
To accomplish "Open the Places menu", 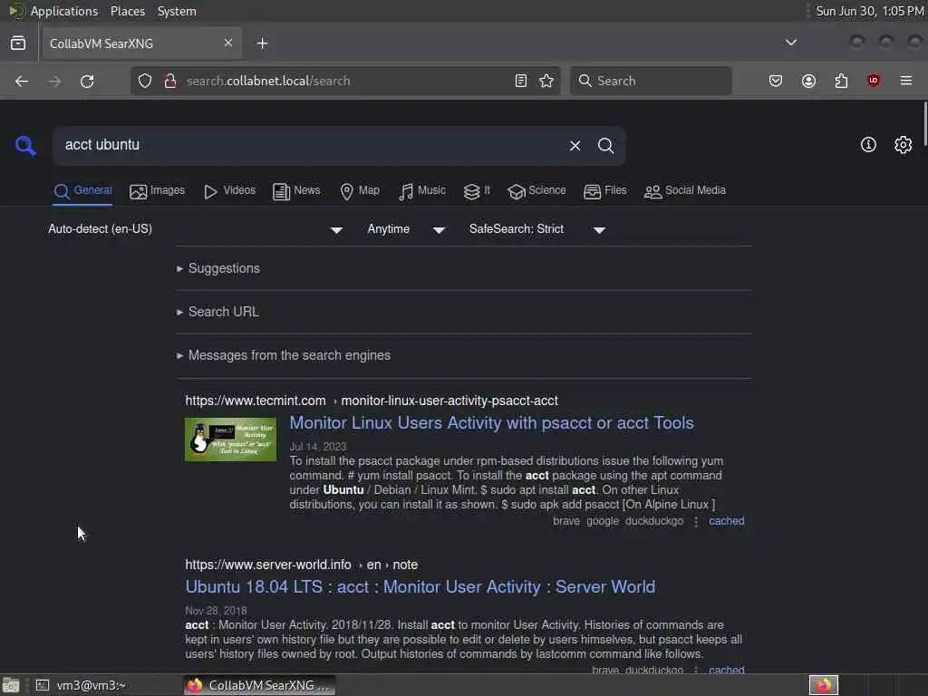I will pos(127,11).
